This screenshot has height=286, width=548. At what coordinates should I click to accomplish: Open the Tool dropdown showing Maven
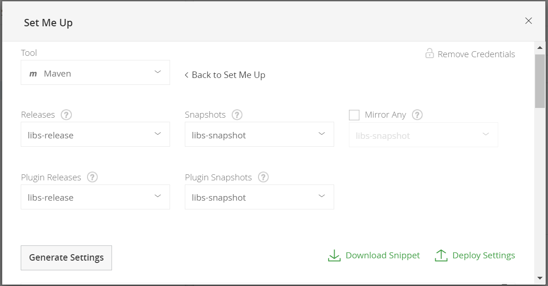click(x=95, y=72)
